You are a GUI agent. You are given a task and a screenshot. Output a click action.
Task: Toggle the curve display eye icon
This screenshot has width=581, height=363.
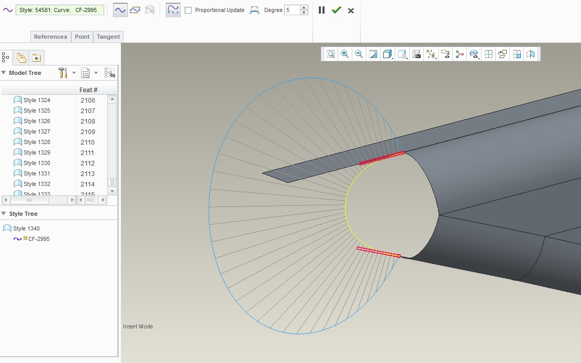coord(474,54)
